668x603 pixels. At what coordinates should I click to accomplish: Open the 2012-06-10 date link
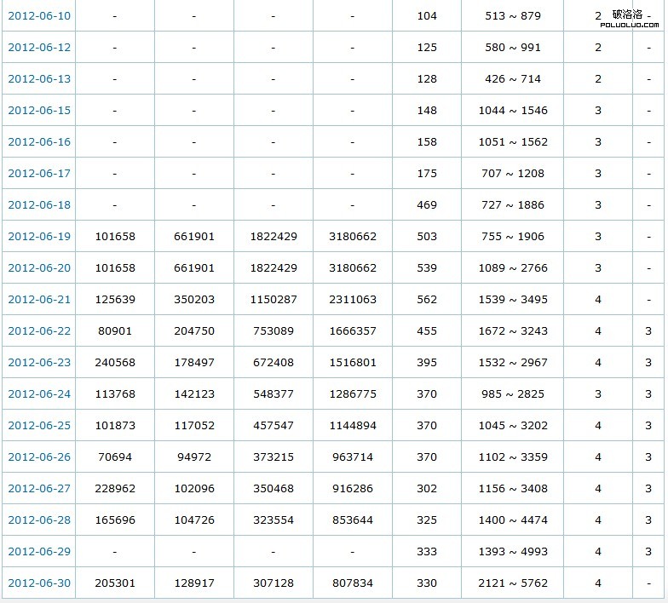39,16
